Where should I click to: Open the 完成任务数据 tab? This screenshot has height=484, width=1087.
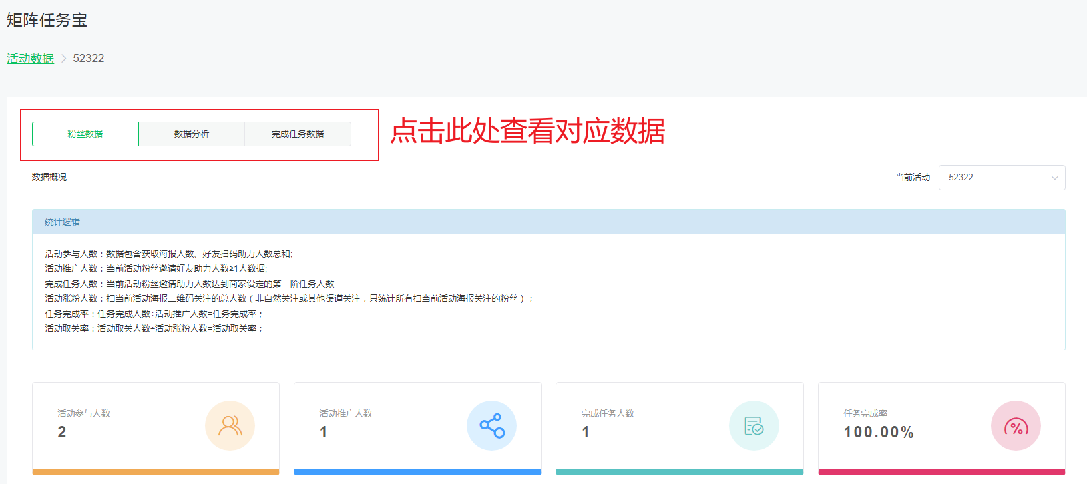298,134
